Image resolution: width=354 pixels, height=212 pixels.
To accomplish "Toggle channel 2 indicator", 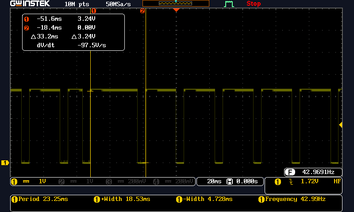I will pos(76,182).
